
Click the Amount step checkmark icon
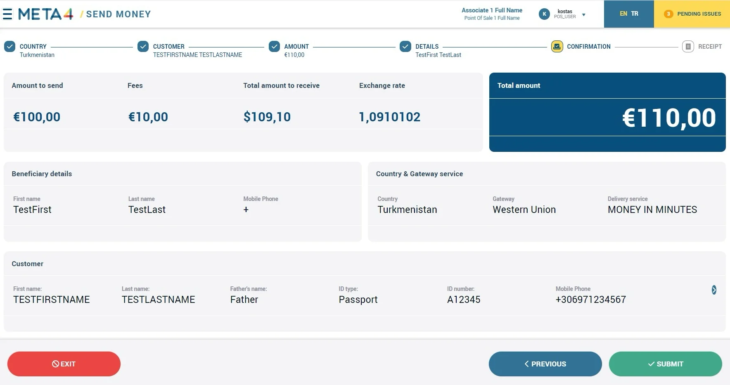point(274,47)
